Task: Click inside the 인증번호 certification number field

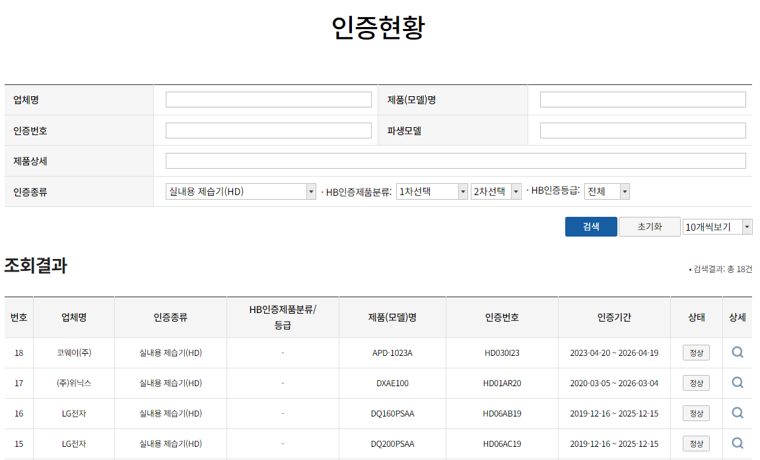Action: coord(268,130)
